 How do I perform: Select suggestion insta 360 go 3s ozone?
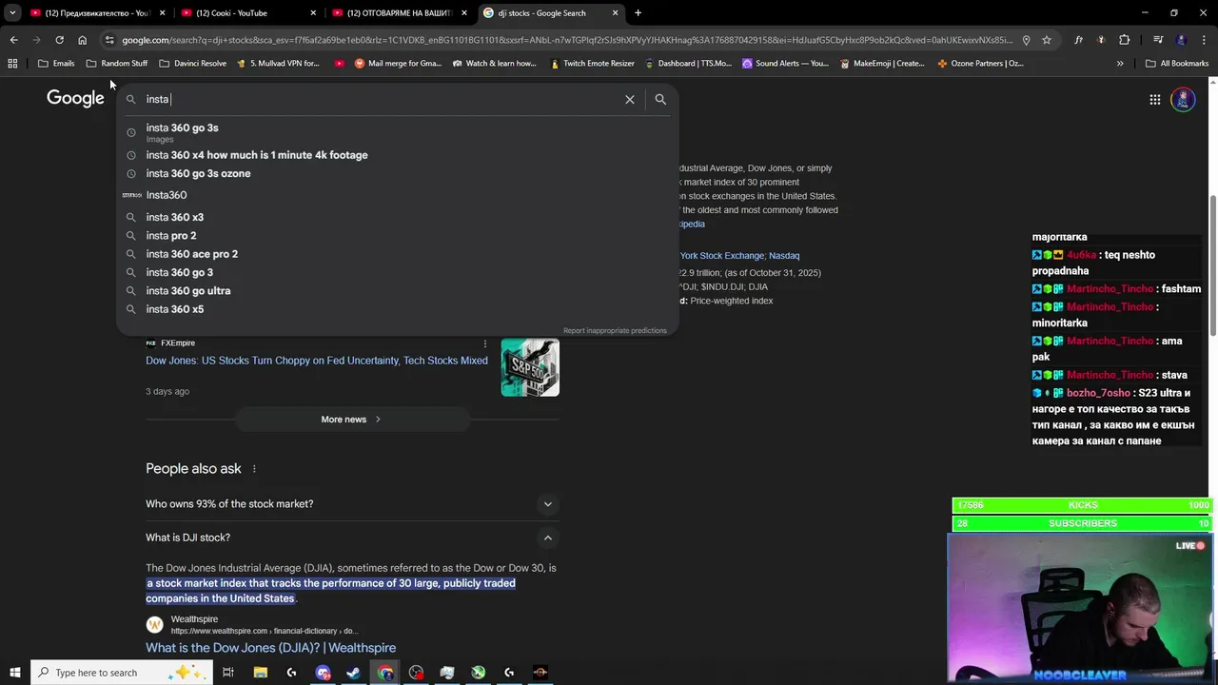398,174
